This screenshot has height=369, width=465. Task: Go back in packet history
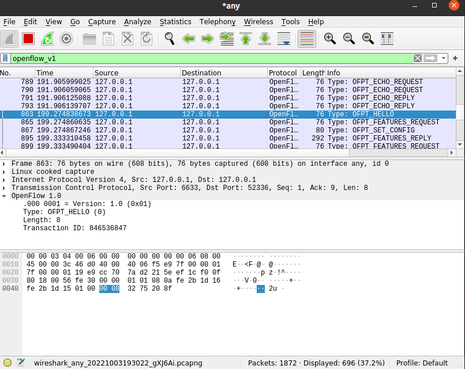pos(189,39)
